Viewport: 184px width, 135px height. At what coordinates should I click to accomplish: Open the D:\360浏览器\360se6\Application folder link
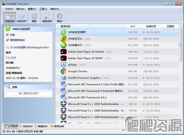29,48
